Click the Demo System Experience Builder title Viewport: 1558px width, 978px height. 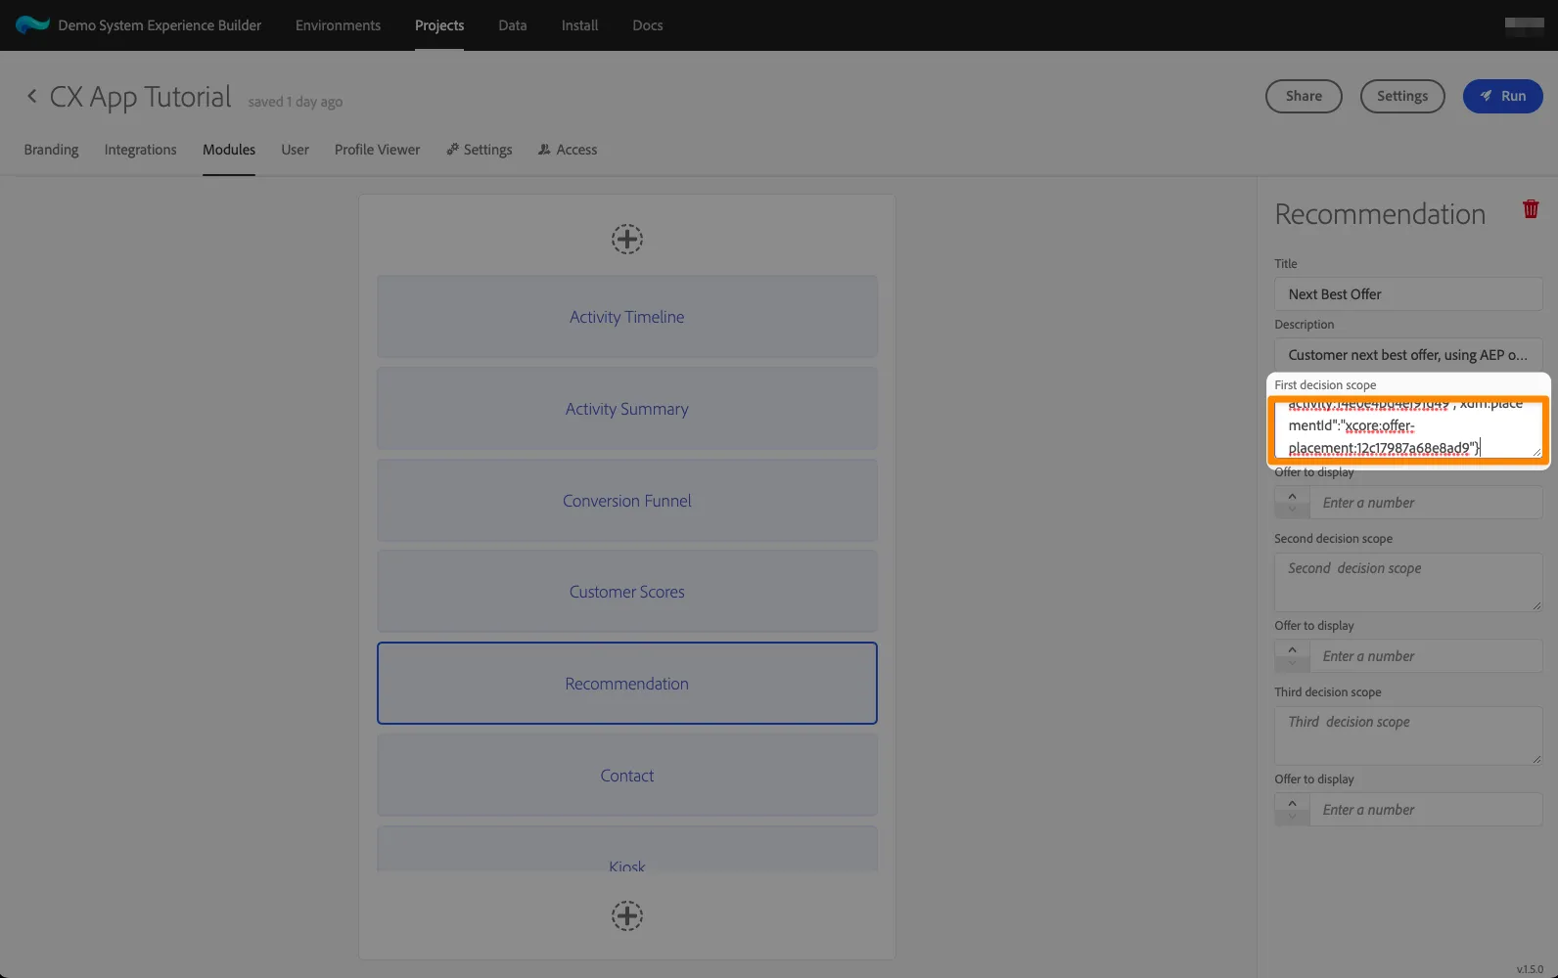click(x=160, y=25)
